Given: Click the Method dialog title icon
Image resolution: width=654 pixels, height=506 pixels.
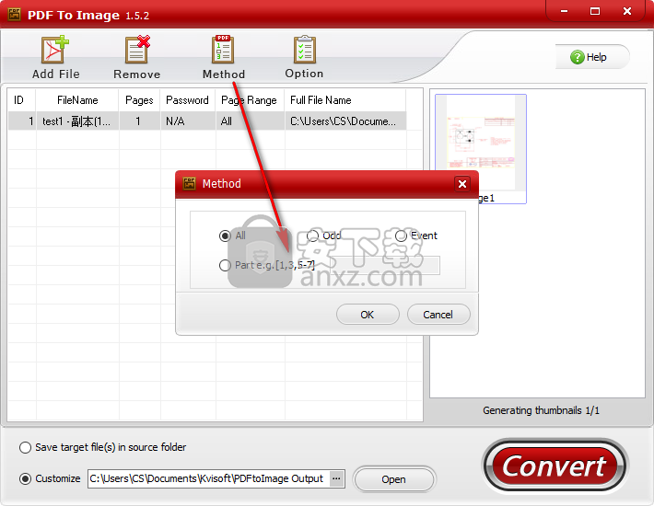Looking at the screenshot, I should coord(190,184).
